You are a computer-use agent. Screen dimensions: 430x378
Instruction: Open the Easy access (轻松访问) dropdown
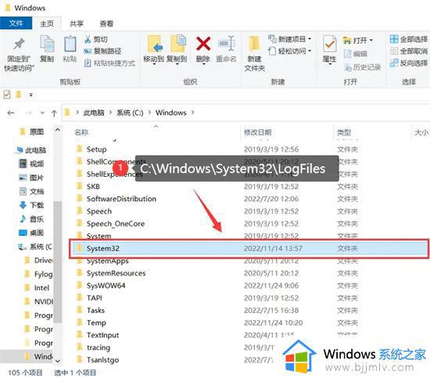pos(310,51)
